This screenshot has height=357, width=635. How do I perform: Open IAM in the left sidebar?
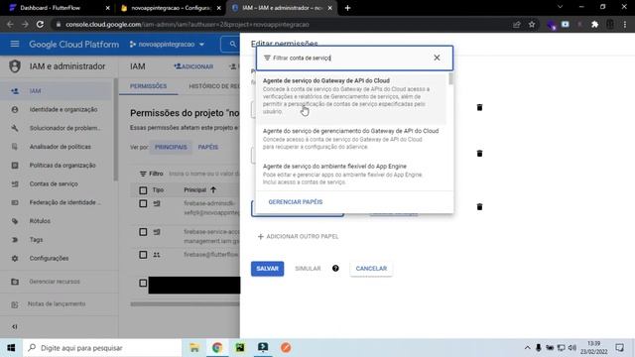click(56, 91)
